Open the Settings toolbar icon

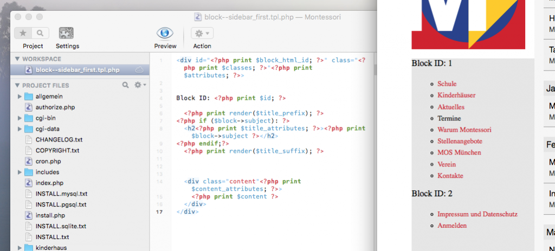click(66, 33)
